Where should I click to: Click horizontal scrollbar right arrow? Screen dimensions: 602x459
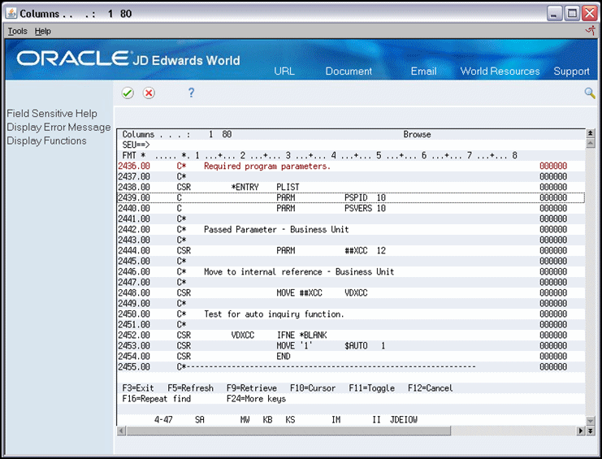(x=581, y=431)
